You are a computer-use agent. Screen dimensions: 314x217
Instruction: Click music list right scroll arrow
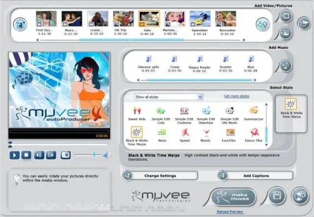coord(255,80)
